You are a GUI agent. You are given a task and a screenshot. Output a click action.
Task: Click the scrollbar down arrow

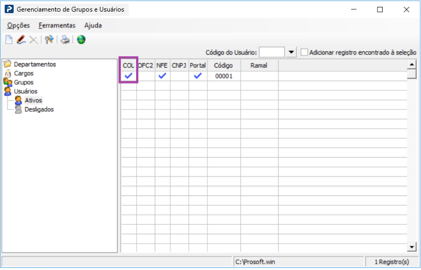click(412, 247)
